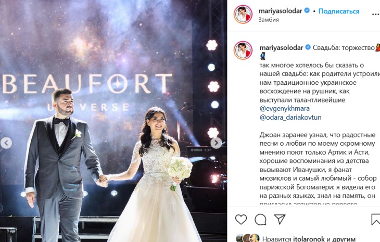
Task: Open the Замбия location link
Action: [269, 20]
